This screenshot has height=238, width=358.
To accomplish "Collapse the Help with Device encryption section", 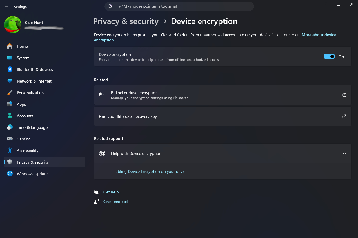I will click(344, 153).
